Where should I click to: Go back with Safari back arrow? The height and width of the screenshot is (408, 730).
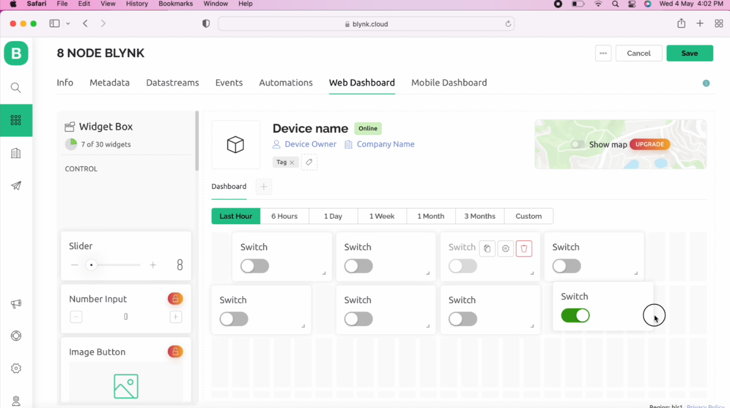pos(85,24)
